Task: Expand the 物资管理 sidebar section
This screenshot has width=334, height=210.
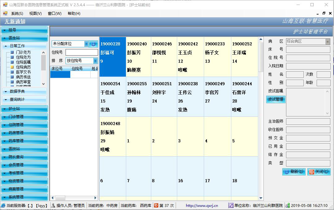Action: click(x=24, y=181)
